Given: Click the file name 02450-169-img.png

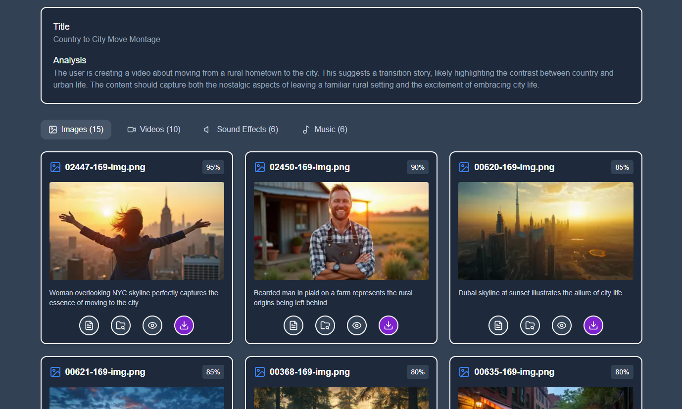Looking at the screenshot, I should click(x=310, y=167).
